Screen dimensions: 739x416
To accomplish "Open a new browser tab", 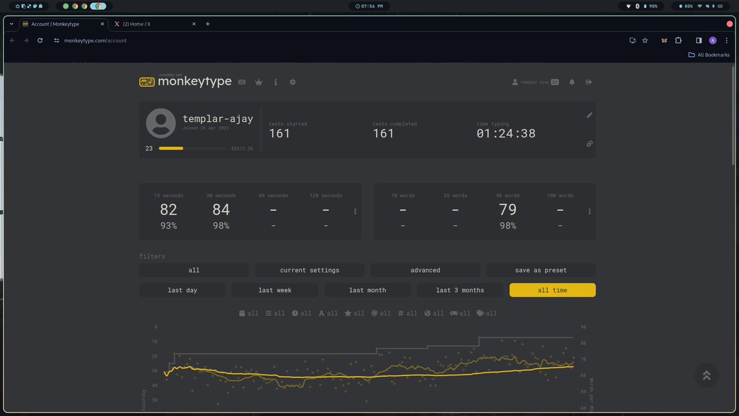I will pyautogui.click(x=208, y=24).
